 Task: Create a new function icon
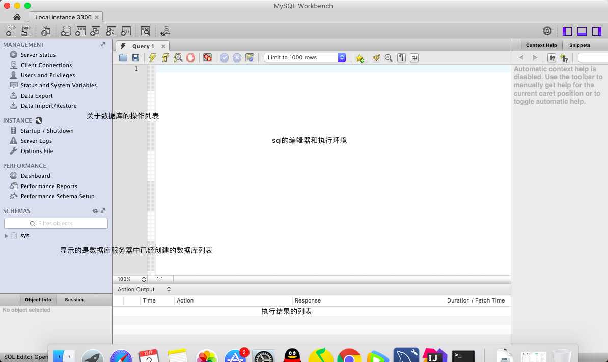pyautogui.click(x=126, y=31)
